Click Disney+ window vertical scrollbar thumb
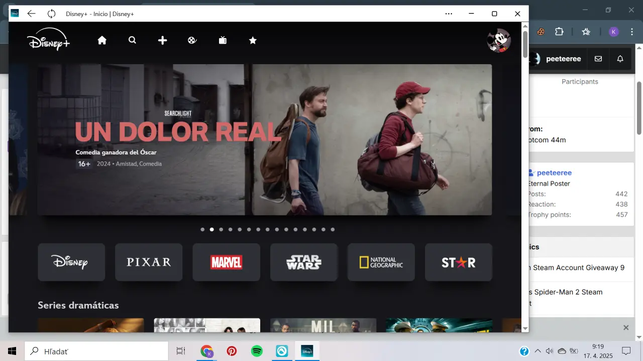Image resolution: width=643 pixels, height=361 pixels. (x=525, y=44)
